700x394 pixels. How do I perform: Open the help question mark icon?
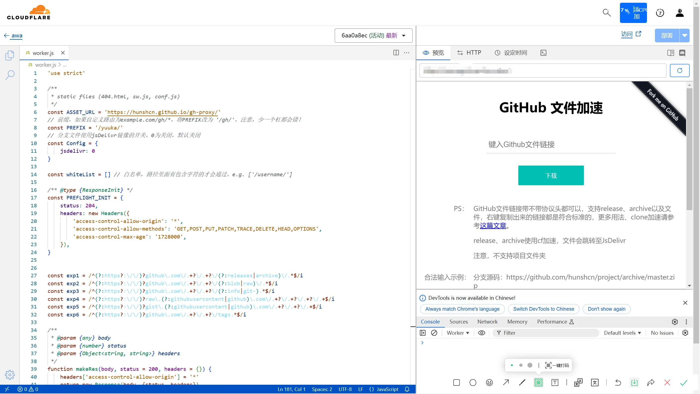coord(660,13)
